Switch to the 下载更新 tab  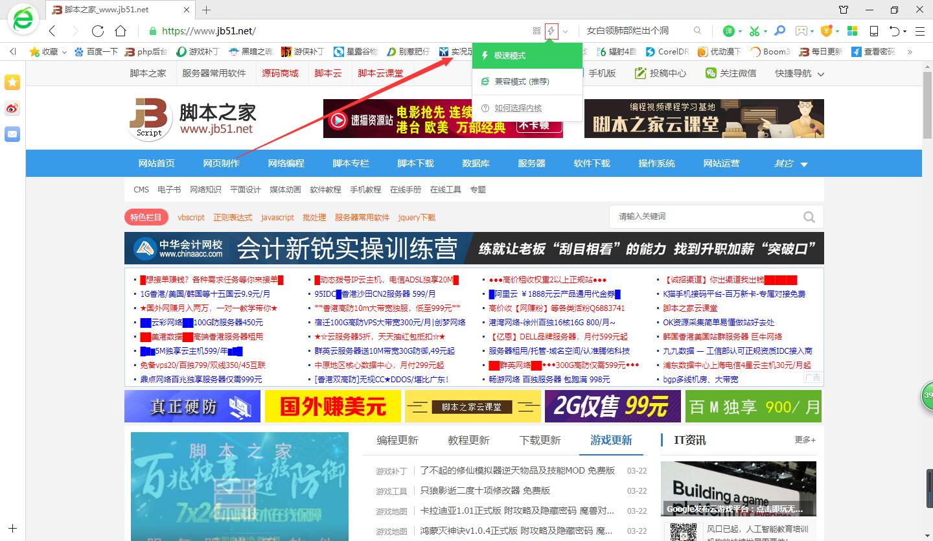[540, 441]
